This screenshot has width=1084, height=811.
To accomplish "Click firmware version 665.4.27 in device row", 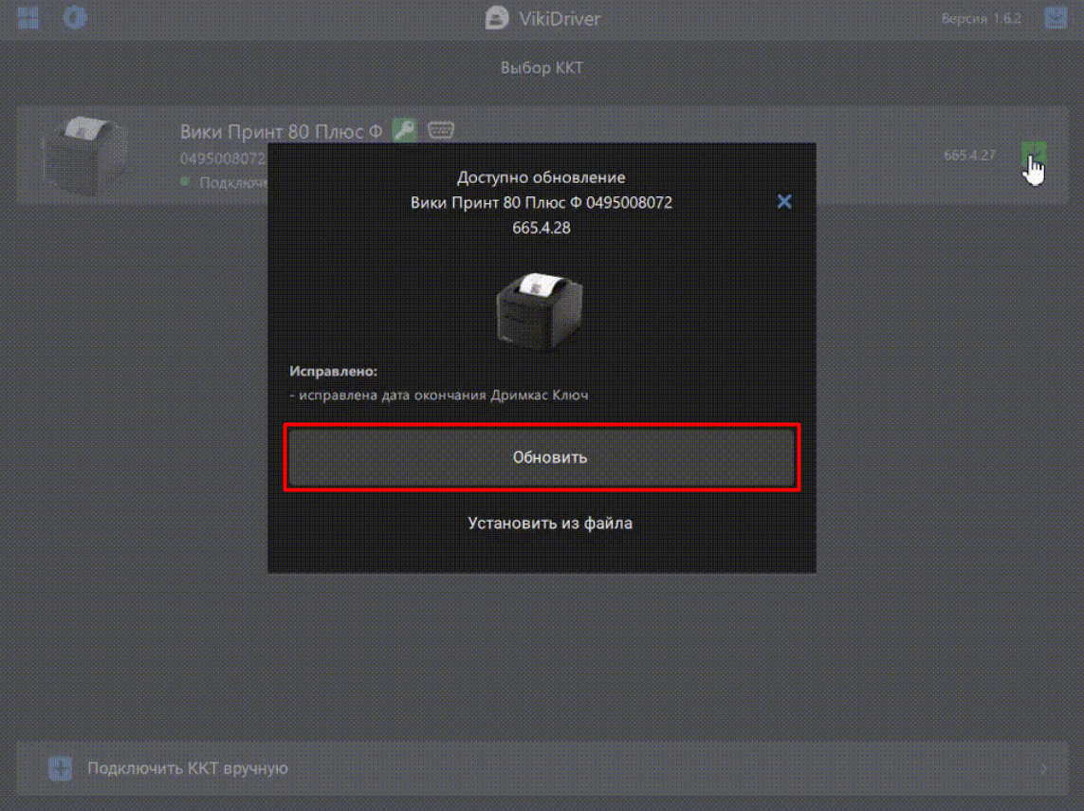I will tap(969, 155).
